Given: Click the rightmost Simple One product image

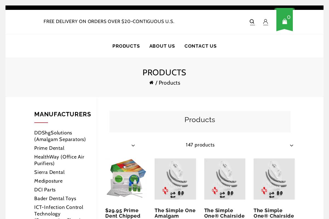Looking at the screenshot, I should (274, 179).
